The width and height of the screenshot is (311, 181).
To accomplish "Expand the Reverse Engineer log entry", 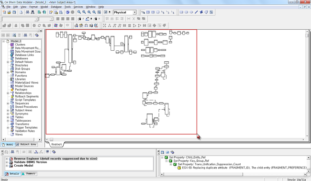I will point(7,159).
